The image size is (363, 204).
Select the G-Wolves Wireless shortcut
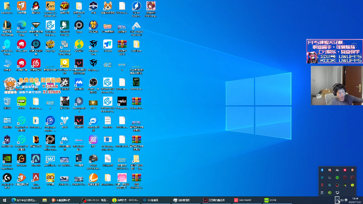click(x=50, y=28)
